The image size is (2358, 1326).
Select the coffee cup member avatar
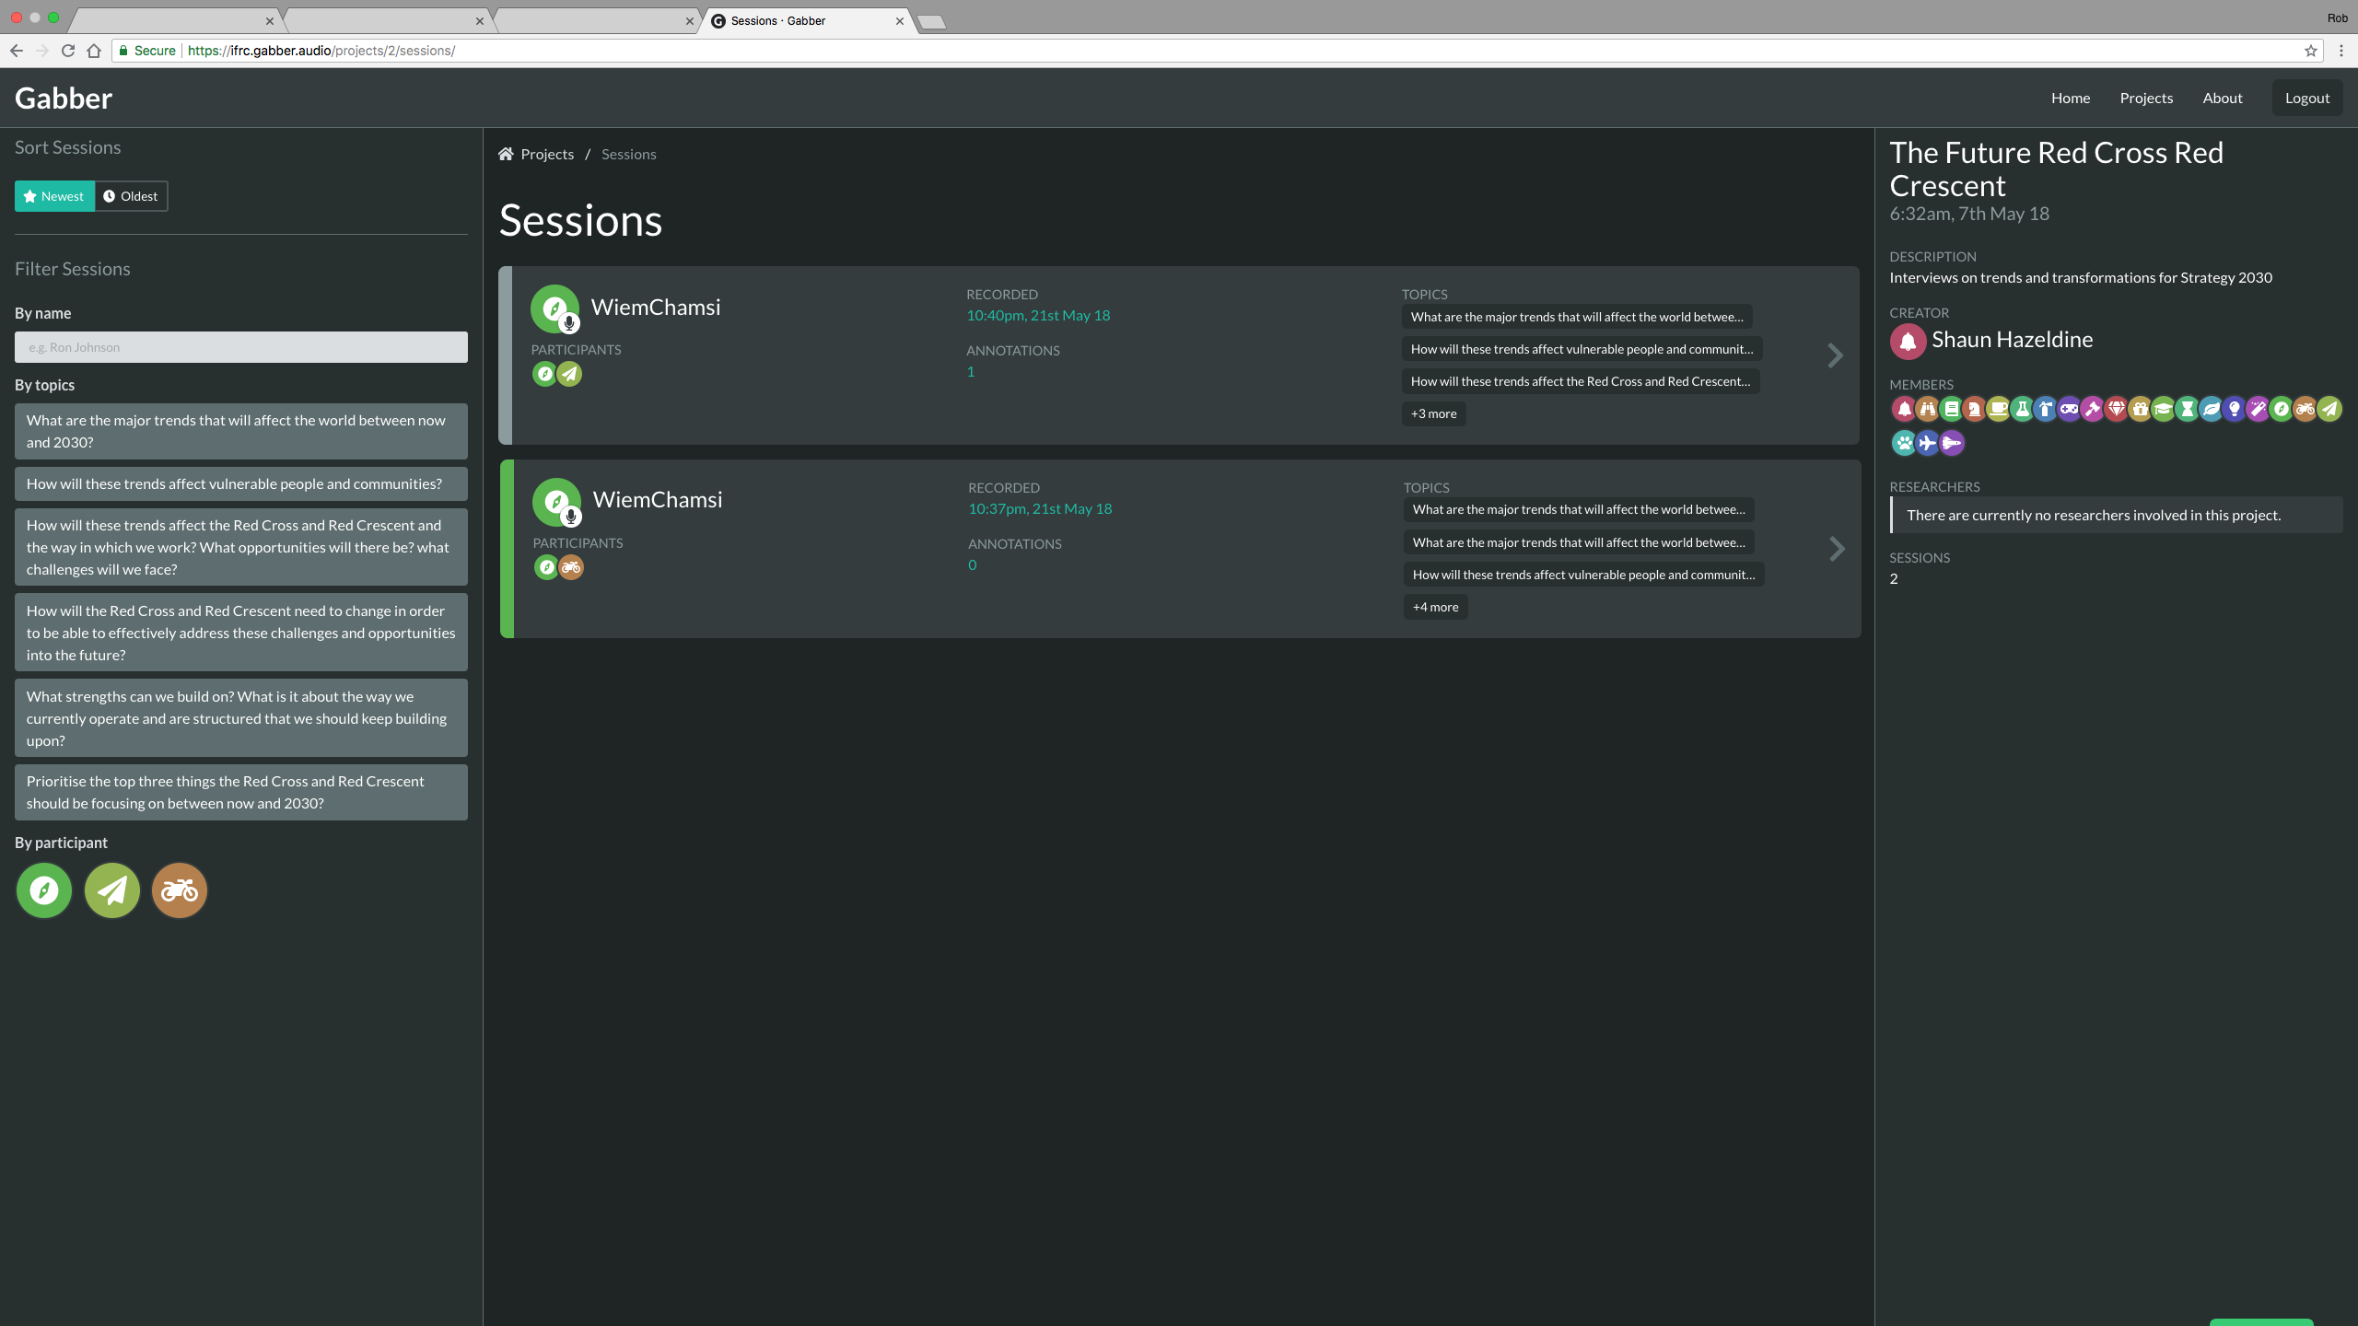point(1998,409)
